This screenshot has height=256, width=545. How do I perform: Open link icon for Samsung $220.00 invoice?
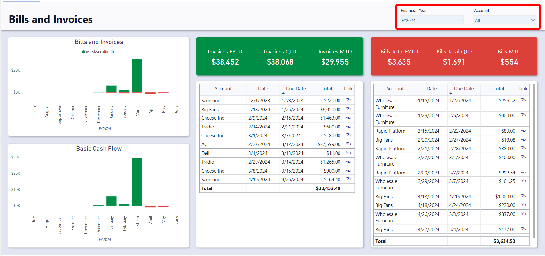point(348,100)
